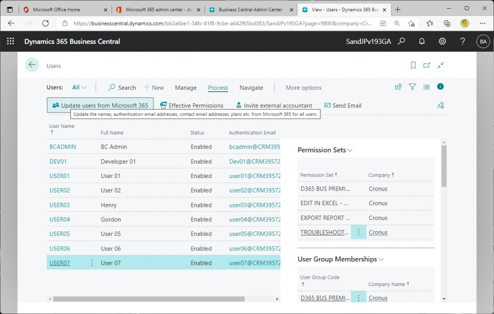The height and width of the screenshot is (314, 494).
Task: Switch to the Business Central Admin Center tab
Action: (x=250, y=10)
